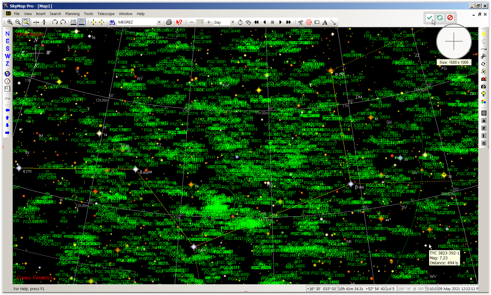Screen dimensions: 491x295
Task: Click the vertical flip map icon
Action: [44, 22]
